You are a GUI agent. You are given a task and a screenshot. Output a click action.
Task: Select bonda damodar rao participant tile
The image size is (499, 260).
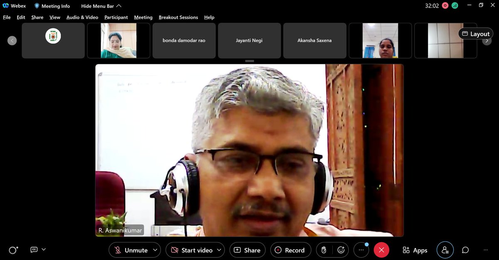coord(184,40)
